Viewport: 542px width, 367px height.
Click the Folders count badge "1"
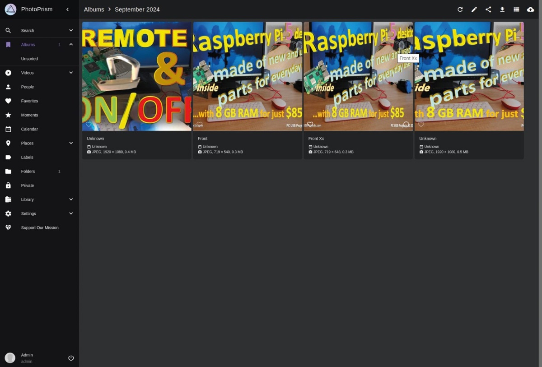click(x=59, y=172)
